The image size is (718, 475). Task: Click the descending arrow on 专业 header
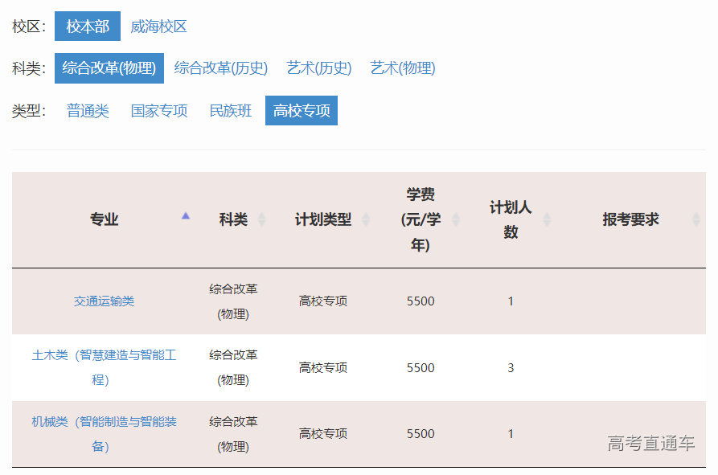(185, 222)
